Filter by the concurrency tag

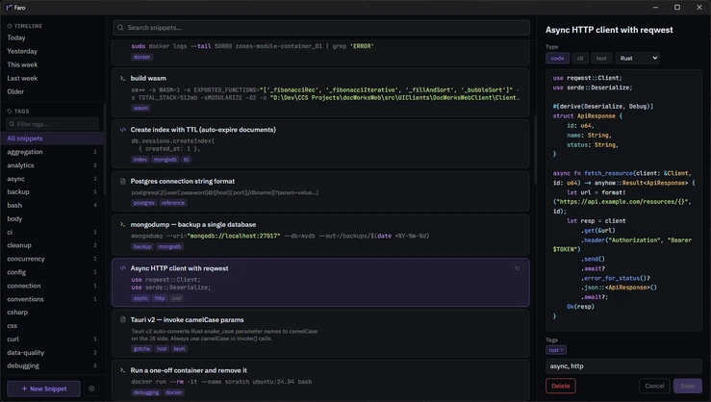click(52, 259)
